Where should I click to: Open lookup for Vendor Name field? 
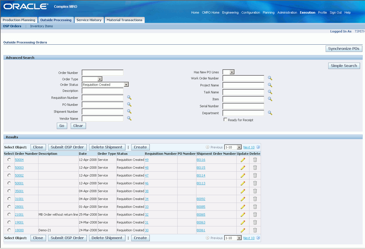tap(129, 118)
